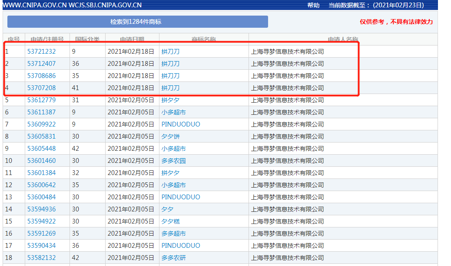Image resolution: width=451 pixels, height=266 pixels.
Task: Open 多多农园 trademark name
Action: 173,161
